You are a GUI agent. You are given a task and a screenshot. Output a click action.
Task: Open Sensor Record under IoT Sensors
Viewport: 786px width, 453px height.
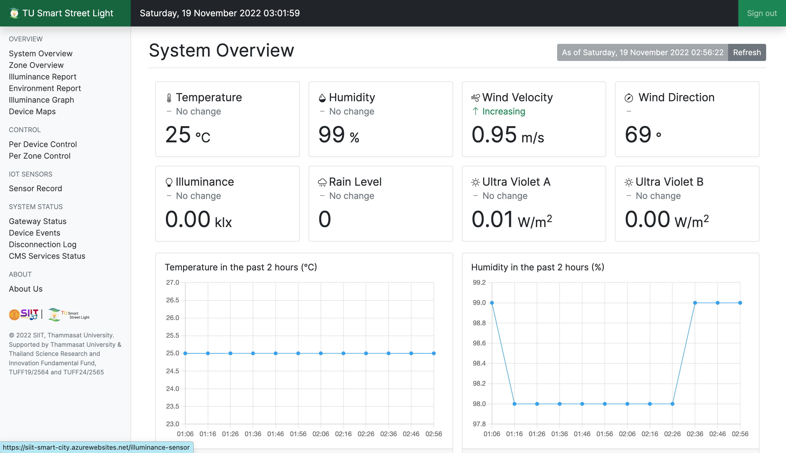click(x=36, y=188)
